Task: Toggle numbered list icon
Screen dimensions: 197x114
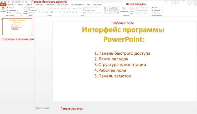Action: click(69, 9)
